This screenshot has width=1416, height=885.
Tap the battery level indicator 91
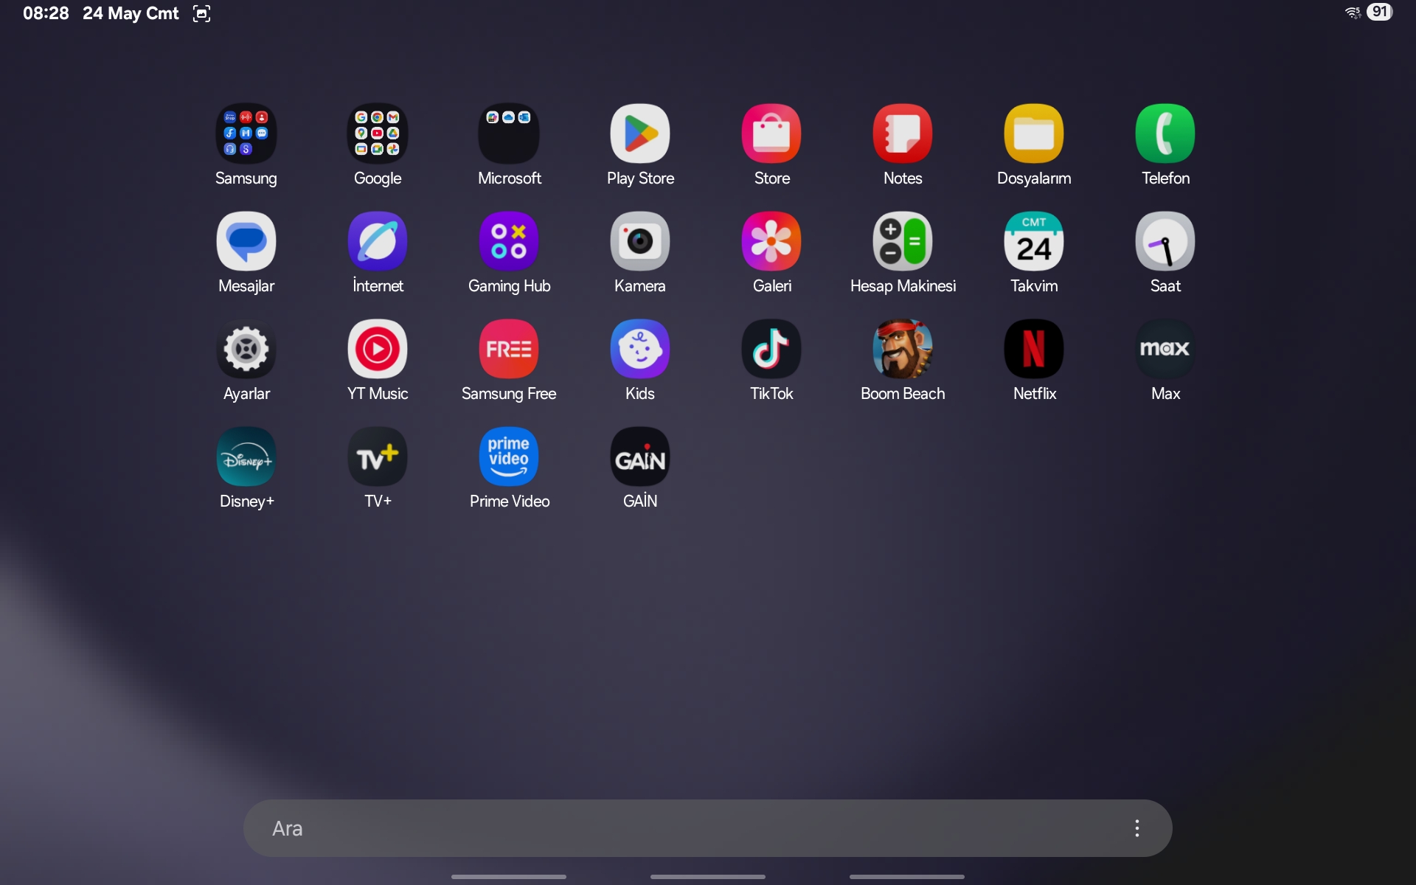[x=1379, y=12]
